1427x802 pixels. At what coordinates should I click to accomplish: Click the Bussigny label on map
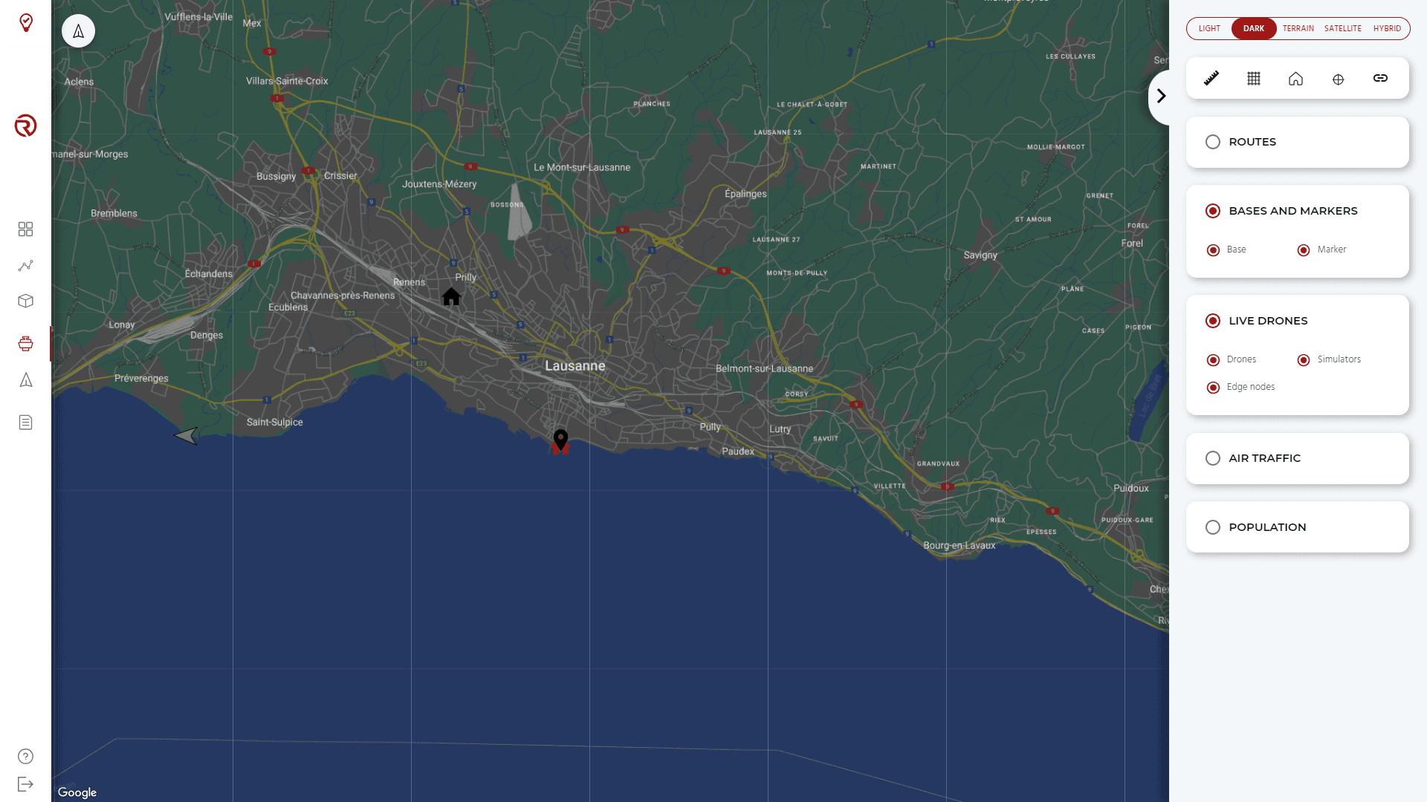(x=276, y=176)
